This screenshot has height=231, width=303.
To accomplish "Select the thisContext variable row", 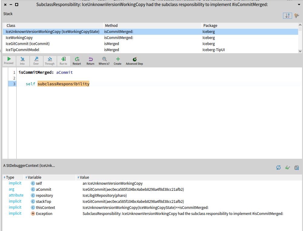I will coord(152,207).
